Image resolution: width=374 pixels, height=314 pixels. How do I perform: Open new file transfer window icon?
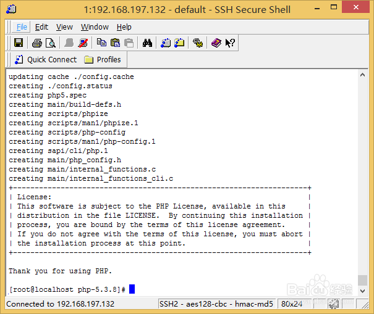[x=179, y=43]
